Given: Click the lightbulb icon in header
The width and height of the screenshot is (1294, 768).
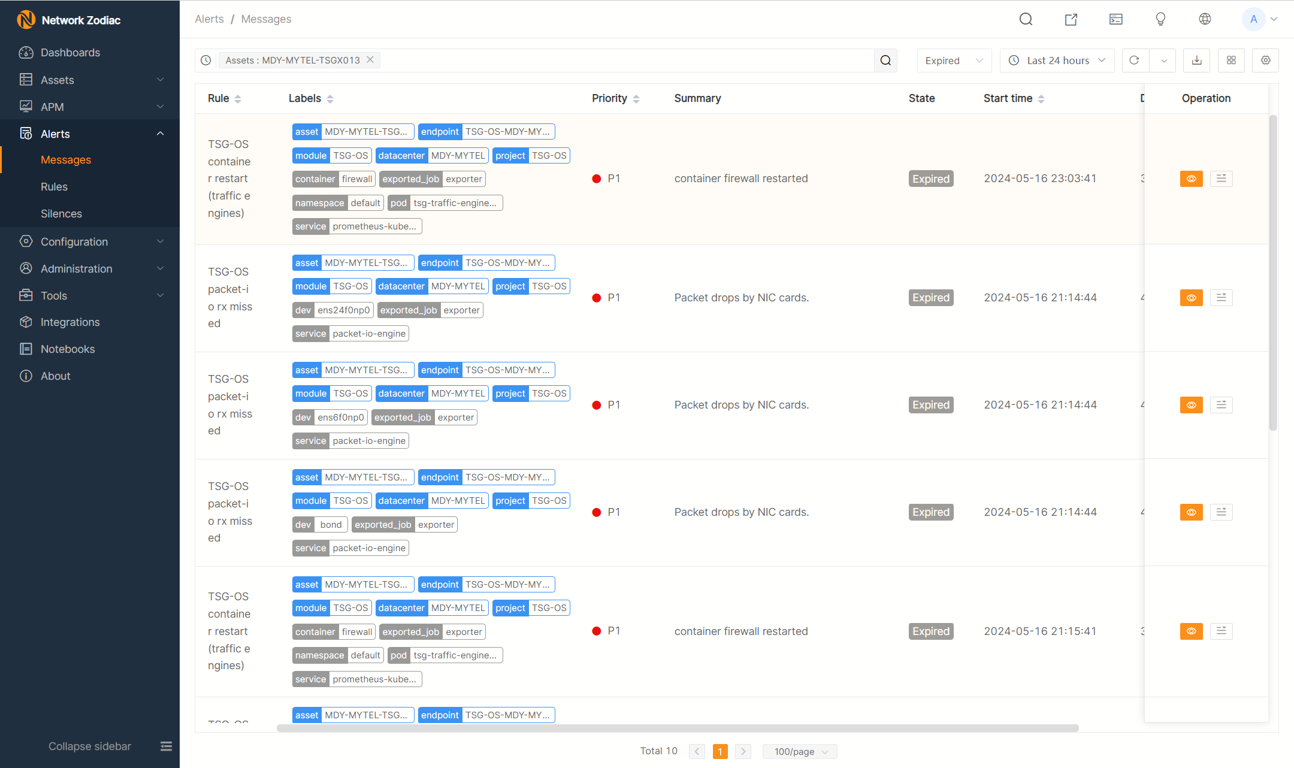Looking at the screenshot, I should [1160, 19].
